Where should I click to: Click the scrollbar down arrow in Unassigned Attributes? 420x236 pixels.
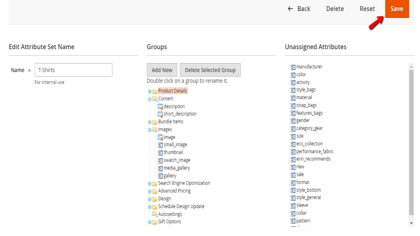(x=411, y=223)
